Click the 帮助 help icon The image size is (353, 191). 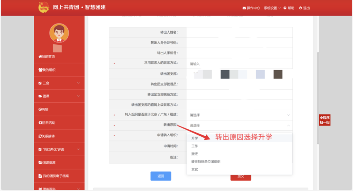point(285,8)
